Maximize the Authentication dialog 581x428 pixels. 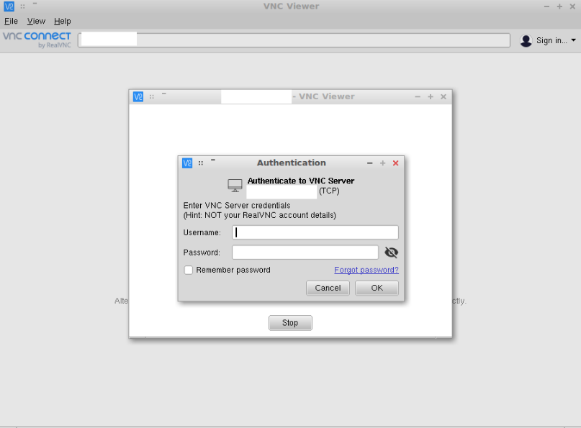[383, 163]
